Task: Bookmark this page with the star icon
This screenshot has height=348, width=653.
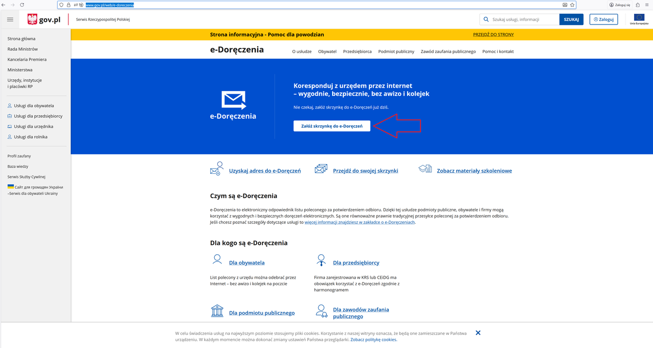Action: pos(572,5)
